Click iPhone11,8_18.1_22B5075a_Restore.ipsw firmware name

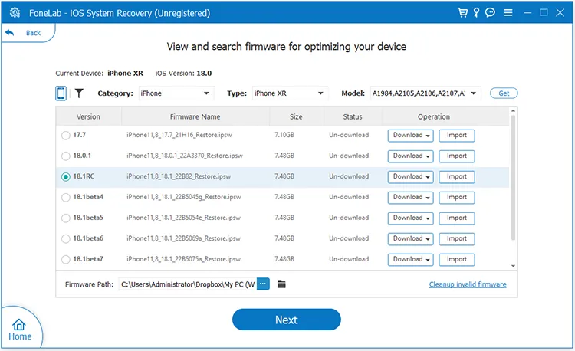click(183, 259)
